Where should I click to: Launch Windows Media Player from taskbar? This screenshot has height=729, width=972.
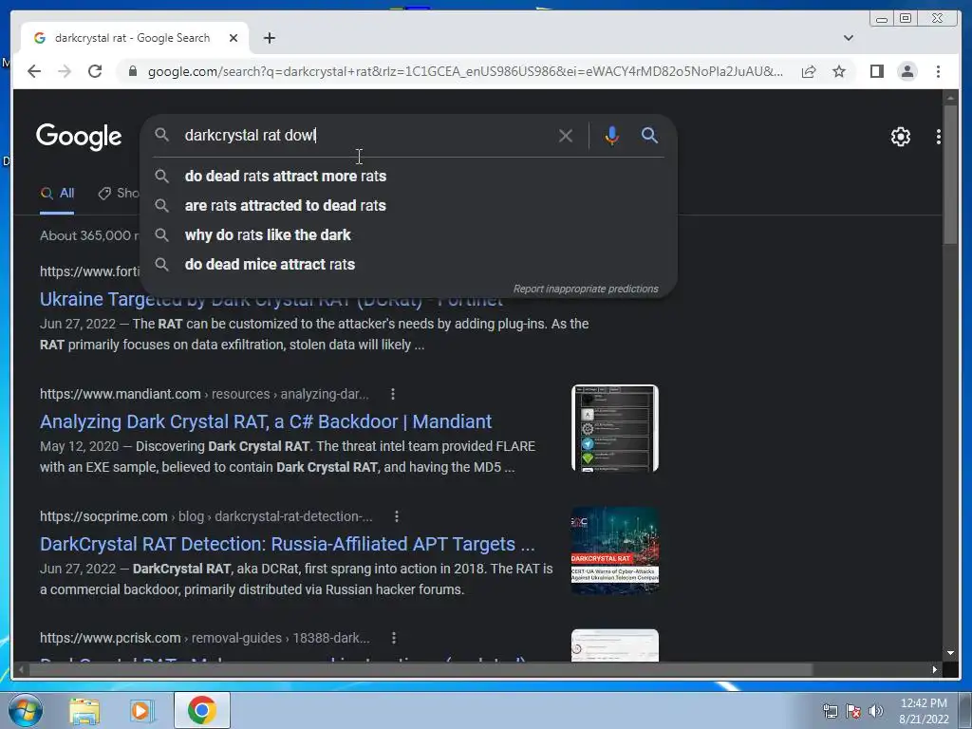[142, 711]
